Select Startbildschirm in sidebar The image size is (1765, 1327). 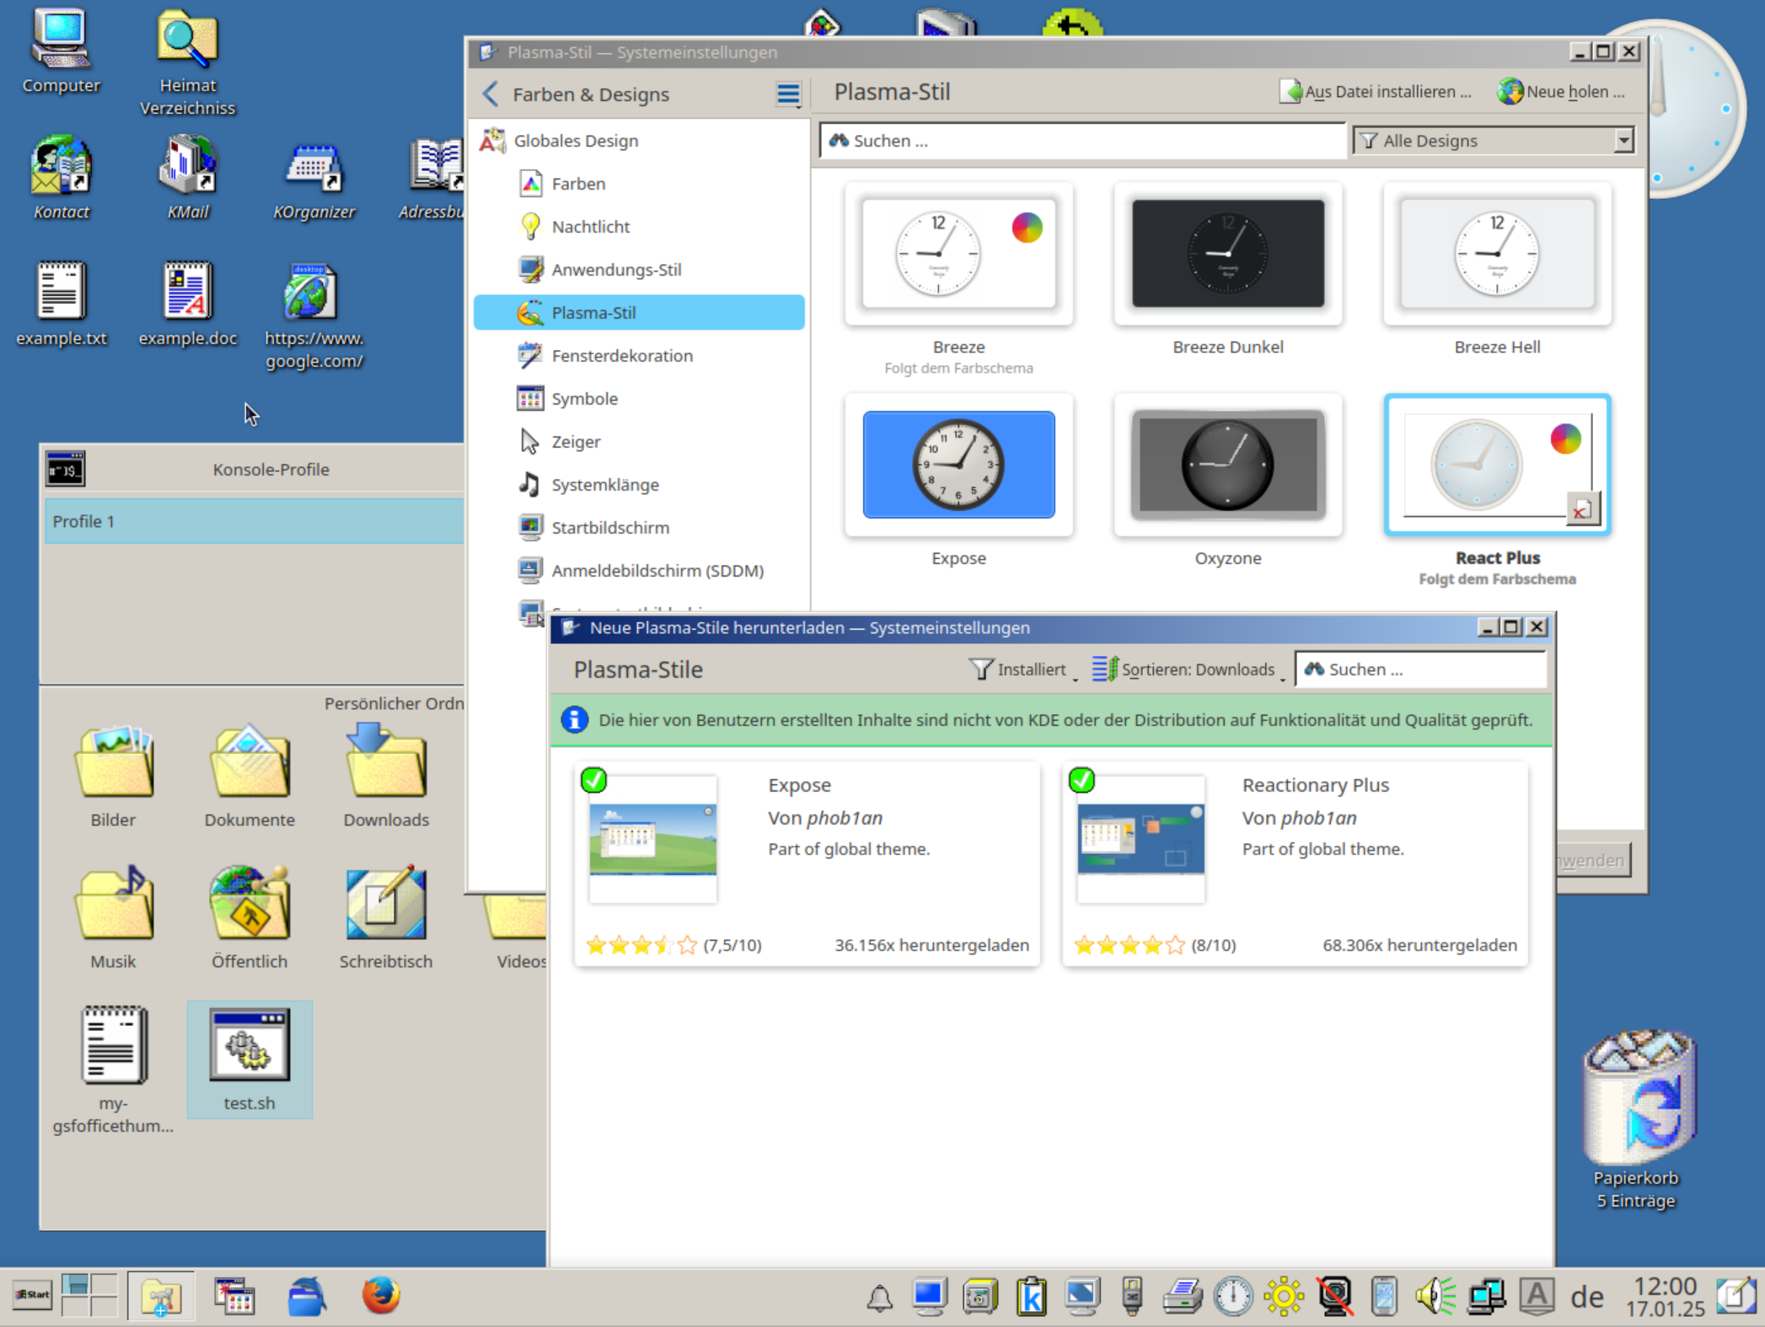[639, 528]
